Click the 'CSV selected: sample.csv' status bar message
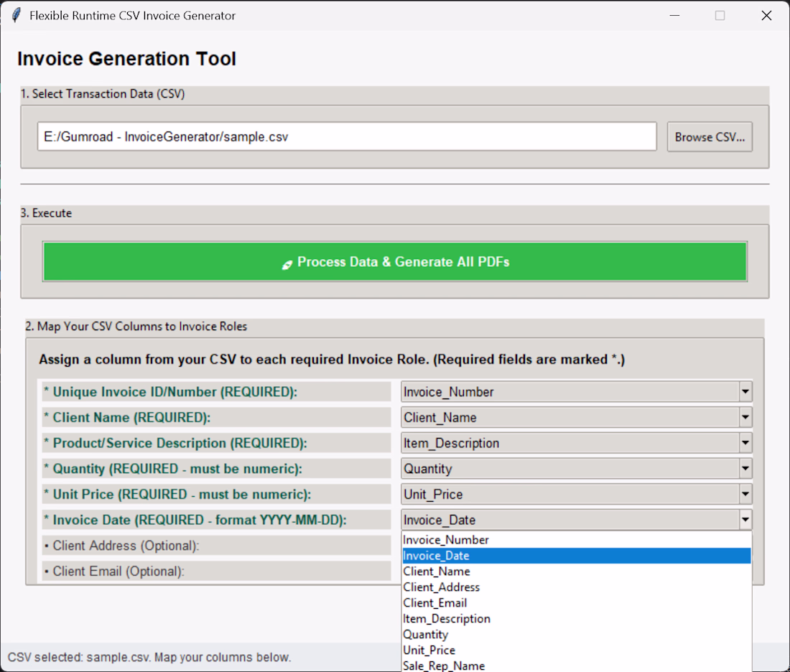This screenshot has width=790, height=672. tap(149, 658)
